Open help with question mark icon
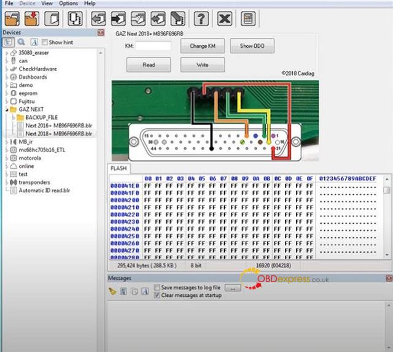Image resolution: width=393 pixels, height=352 pixels. [x=201, y=18]
